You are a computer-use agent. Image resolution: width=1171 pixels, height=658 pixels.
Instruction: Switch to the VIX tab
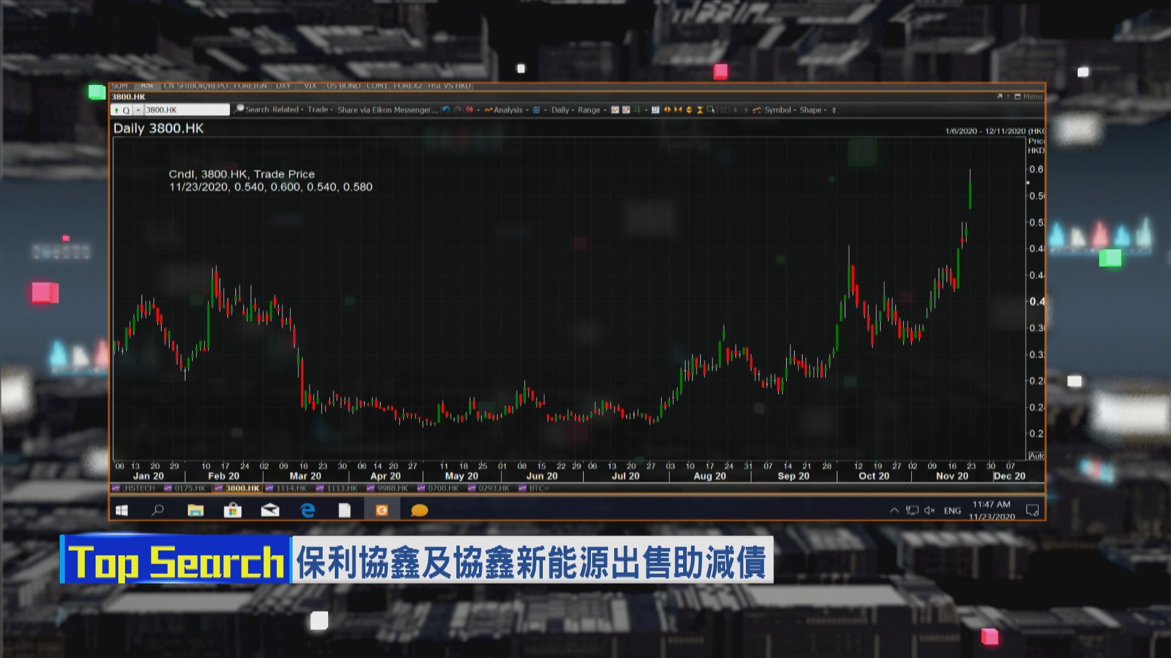[x=310, y=86]
